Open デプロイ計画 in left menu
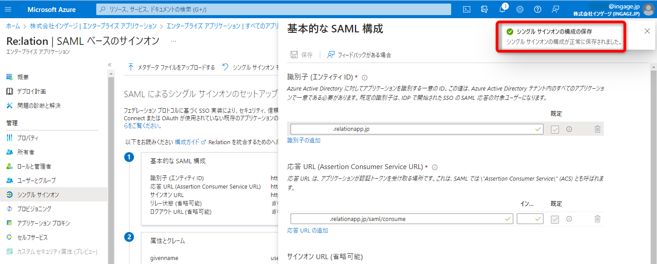Screen dimensions: 657x264 (x=54, y=91)
